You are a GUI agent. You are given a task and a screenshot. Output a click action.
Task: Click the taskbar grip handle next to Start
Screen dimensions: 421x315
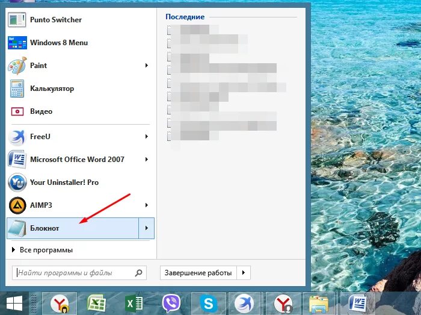point(34,304)
